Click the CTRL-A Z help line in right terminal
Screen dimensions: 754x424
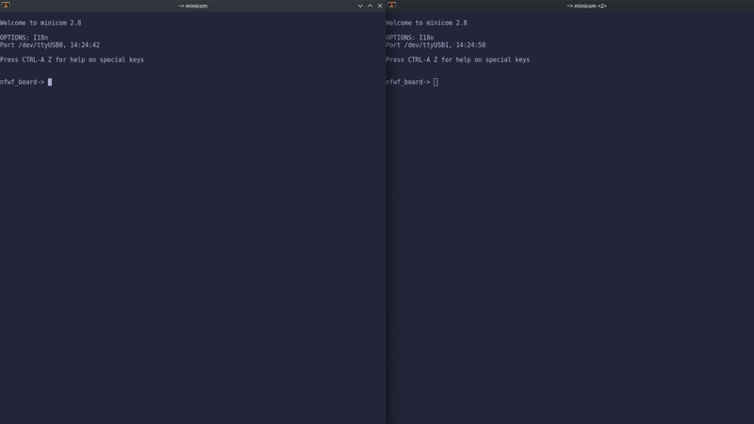click(457, 59)
